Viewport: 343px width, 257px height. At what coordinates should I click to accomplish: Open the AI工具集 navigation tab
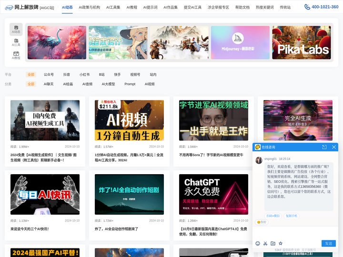[x=113, y=8]
